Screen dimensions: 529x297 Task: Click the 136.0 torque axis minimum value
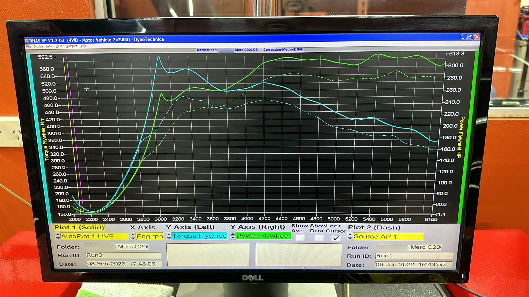pos(64,214)
